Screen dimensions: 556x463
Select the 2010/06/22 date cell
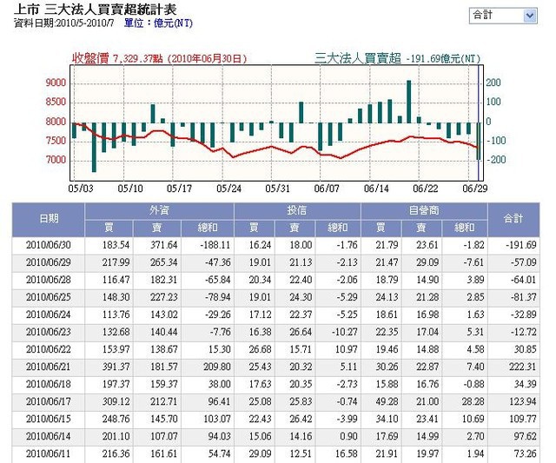click(x=49, y=349)
